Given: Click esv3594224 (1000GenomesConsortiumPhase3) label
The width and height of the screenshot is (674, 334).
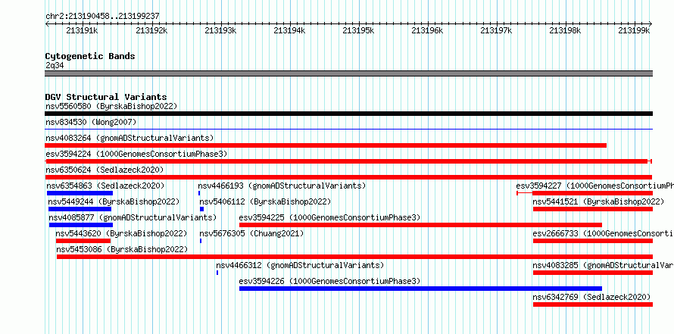Looking at the screenshot, I should coord(136,154).
